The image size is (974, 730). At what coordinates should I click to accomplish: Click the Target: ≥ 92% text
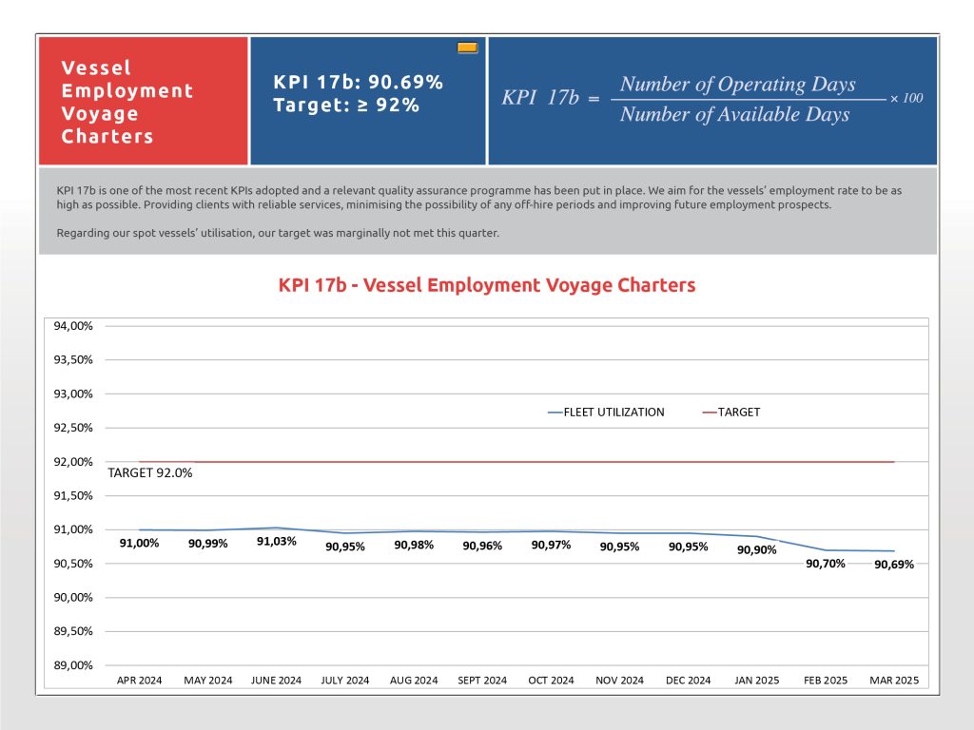point(346,105)
